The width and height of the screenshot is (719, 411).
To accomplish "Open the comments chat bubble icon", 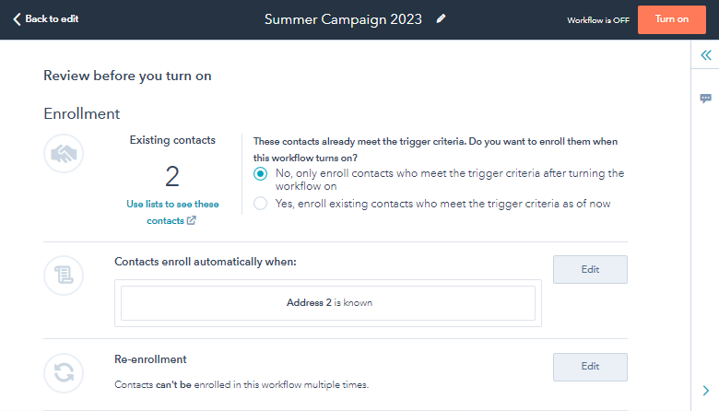I will tap(706, 99).
